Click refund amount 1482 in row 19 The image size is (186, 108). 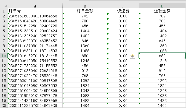click(x=162, y=101)
